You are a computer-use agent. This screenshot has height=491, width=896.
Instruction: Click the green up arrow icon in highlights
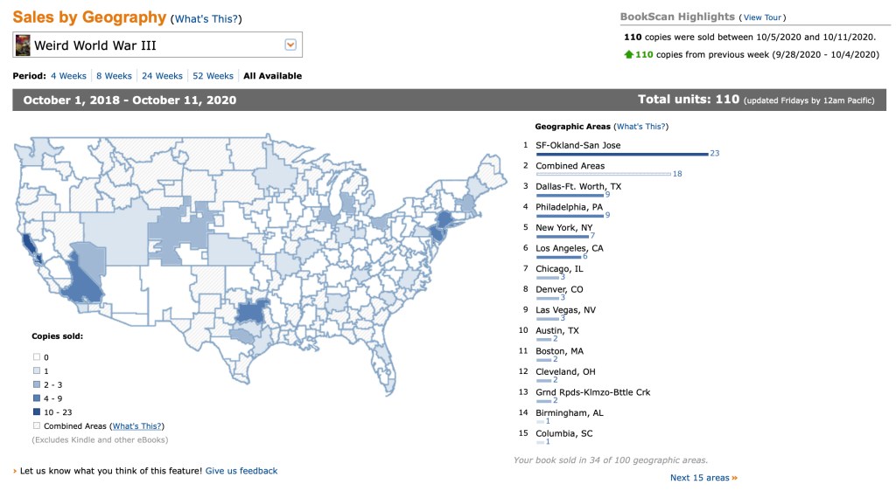click(x=628, y=54)
